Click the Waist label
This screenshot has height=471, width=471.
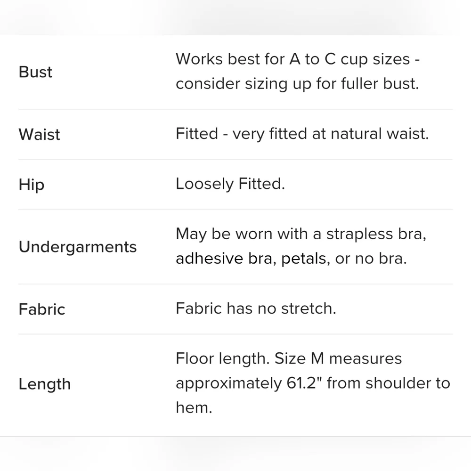[x=40, y=134]
